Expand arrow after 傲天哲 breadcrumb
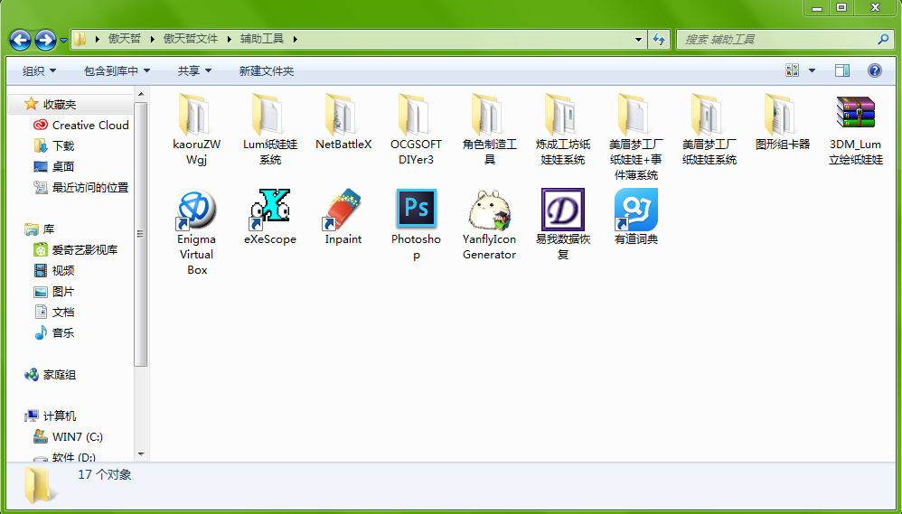Screen dimensions: 902x514 (152, 39)
